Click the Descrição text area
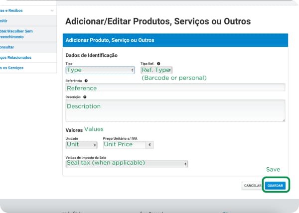The width and height of the screenshot is (299, 213). (x=175, y=110)
